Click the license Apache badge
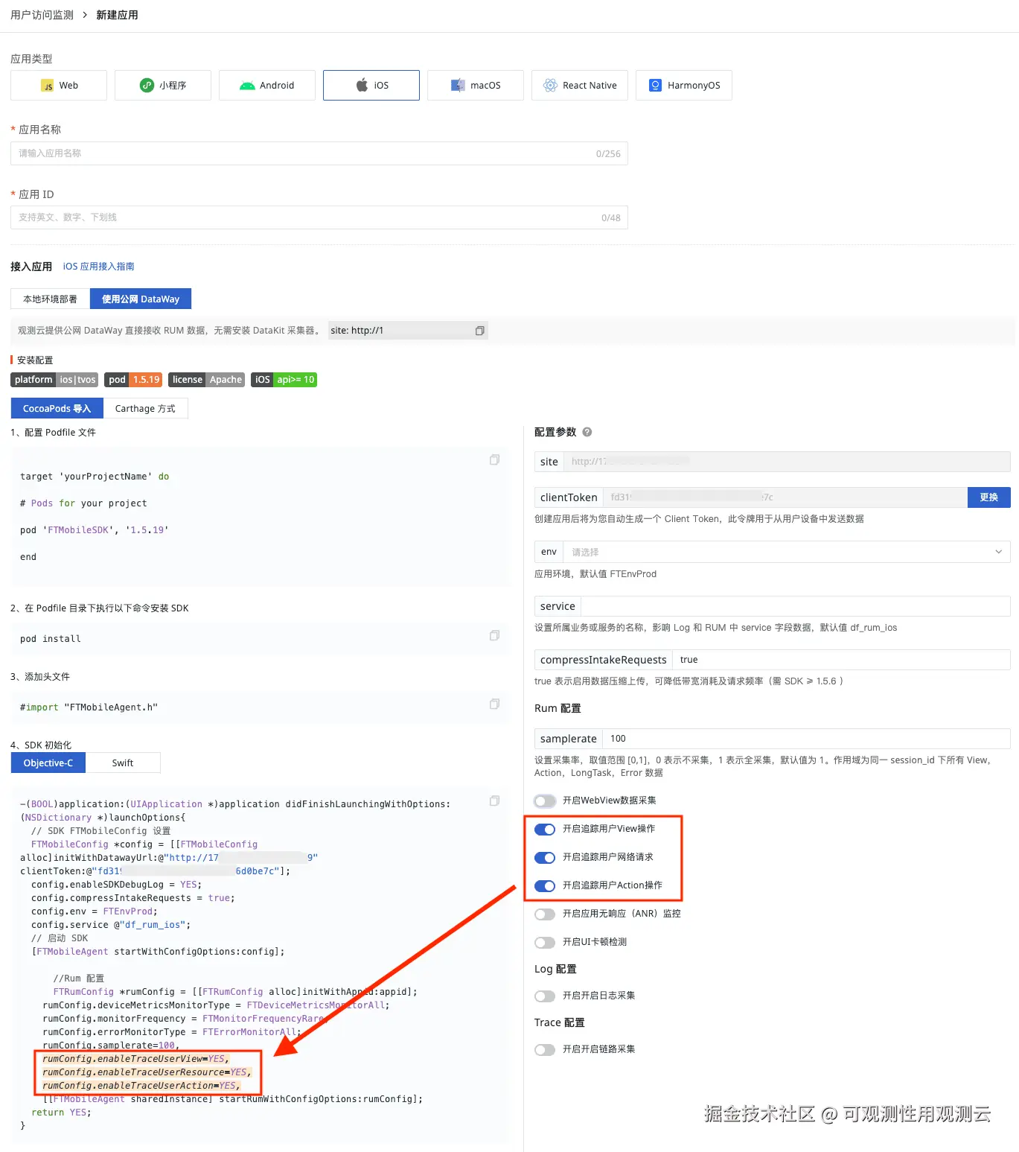Image resolution: width=1019 pixels, height=1152 pixels. pos(207,380)
